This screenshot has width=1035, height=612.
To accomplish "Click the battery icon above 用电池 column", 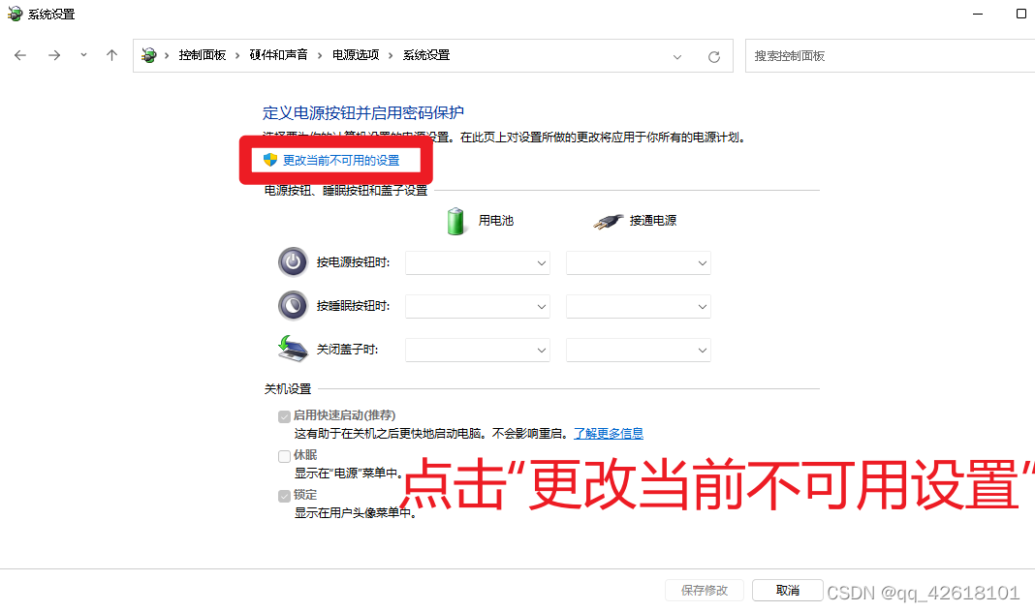I will coord(455,220).
